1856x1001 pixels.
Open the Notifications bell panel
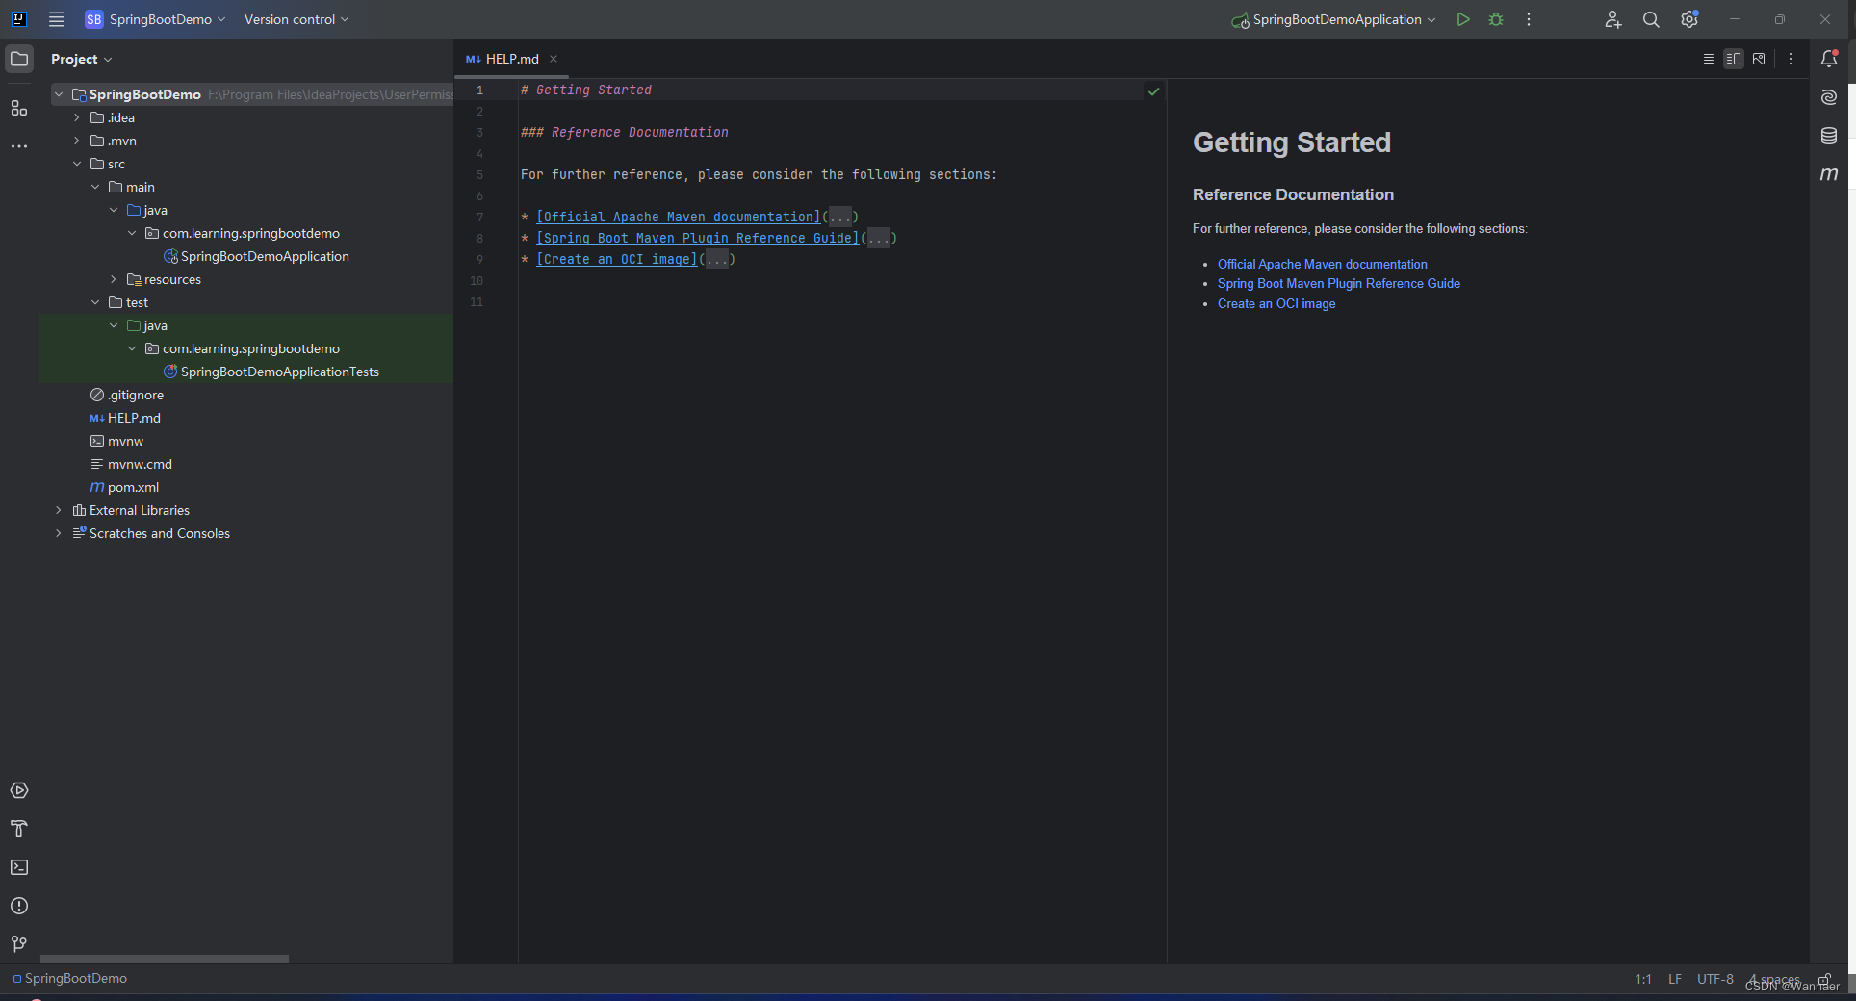tap(1829, 59)
